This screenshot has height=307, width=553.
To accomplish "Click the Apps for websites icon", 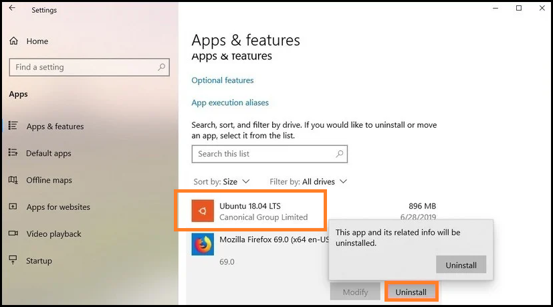I will 13,207.
